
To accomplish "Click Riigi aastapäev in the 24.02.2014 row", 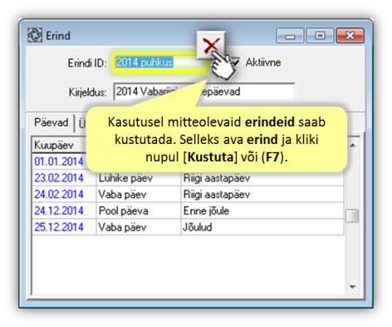I will click(x=262, y=194).
